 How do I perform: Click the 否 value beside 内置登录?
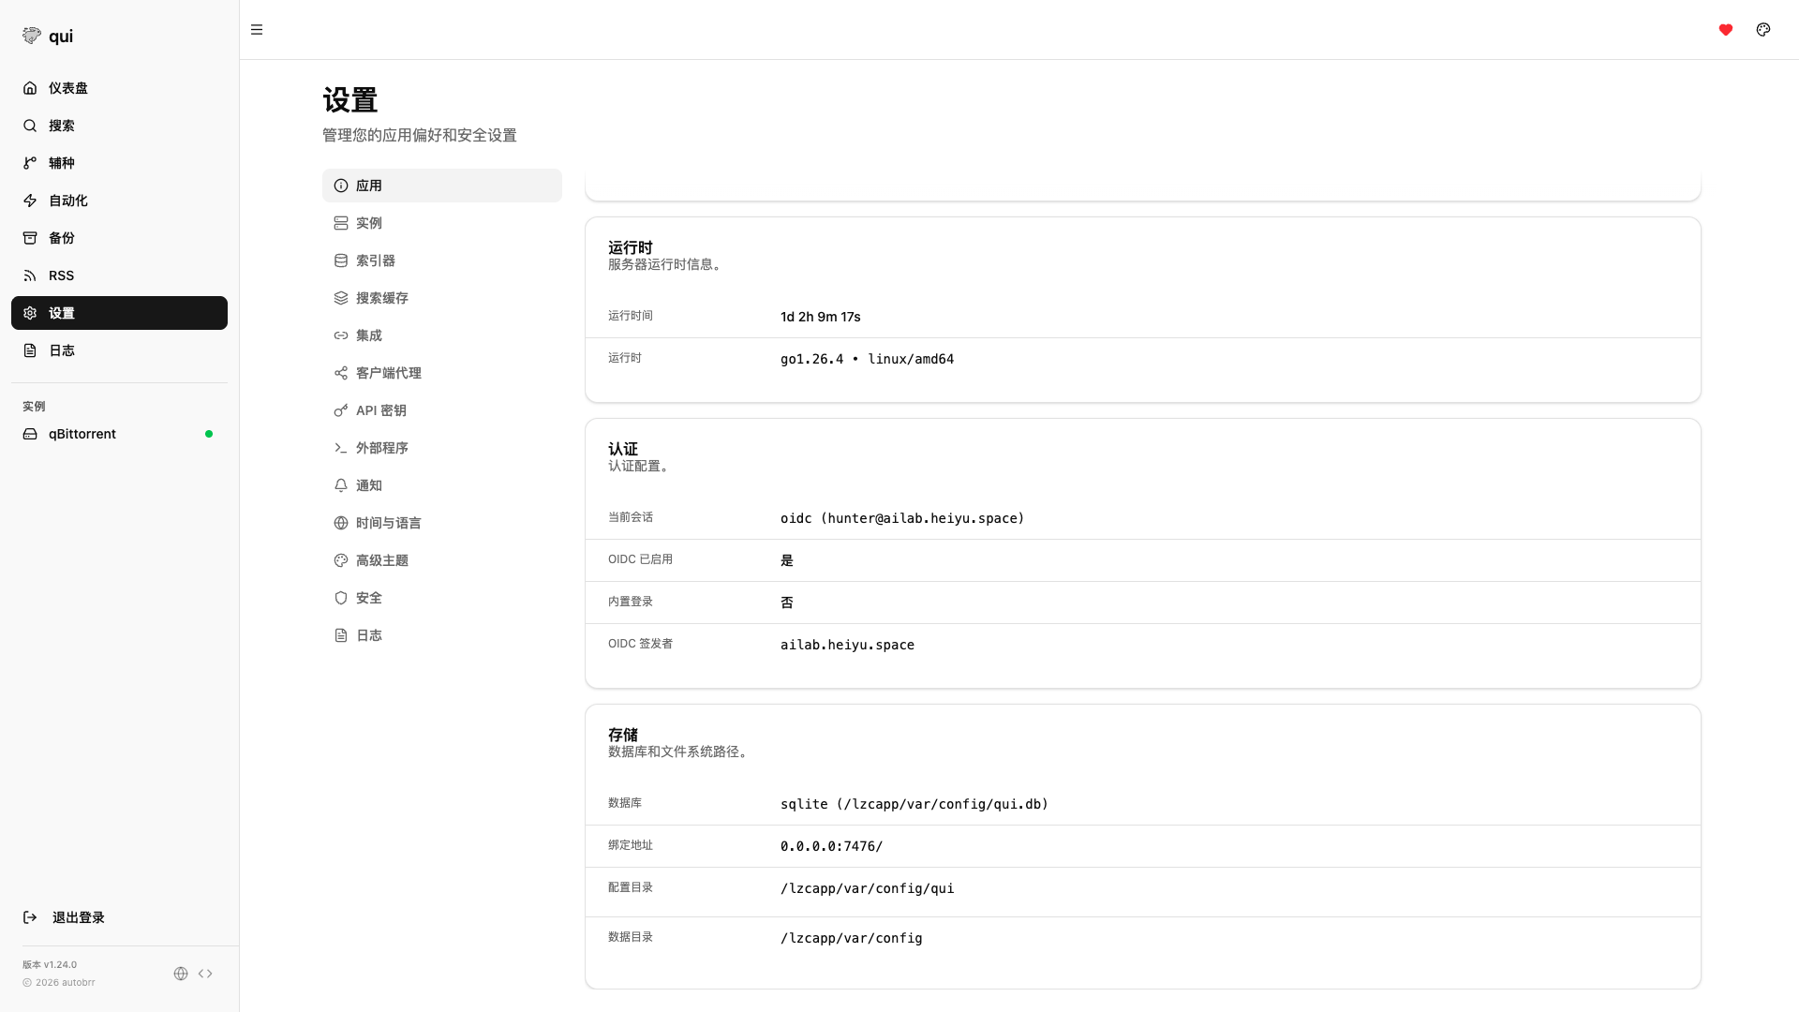tap(787, 603)
